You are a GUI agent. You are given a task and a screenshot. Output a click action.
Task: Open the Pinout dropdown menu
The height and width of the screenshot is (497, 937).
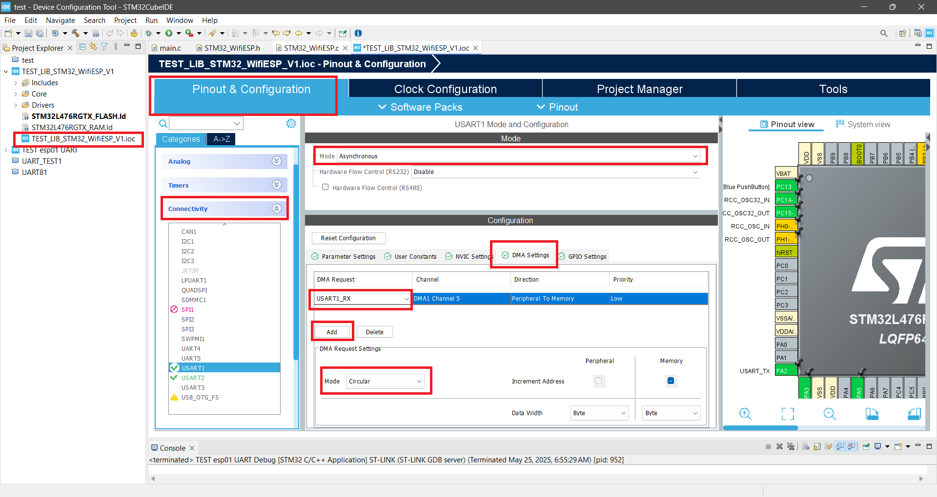(x=557, y=107)
